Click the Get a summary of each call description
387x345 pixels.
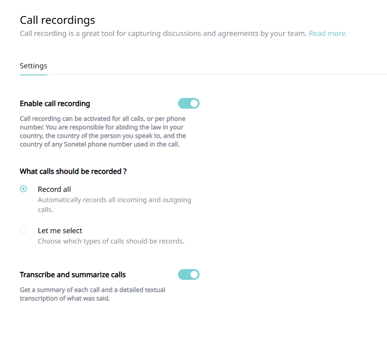(92, 290)
